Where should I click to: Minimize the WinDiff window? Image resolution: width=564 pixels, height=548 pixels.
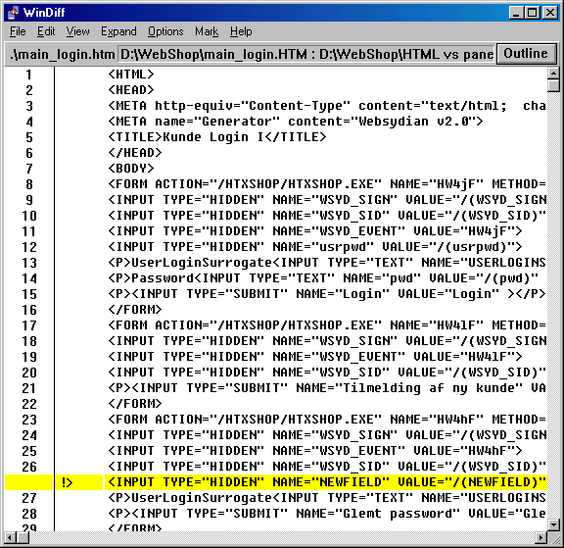coord(517,13)
